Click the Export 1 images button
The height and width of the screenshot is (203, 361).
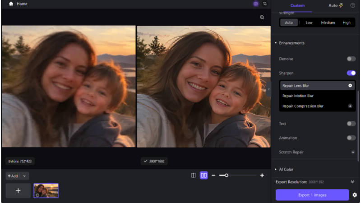312,195
